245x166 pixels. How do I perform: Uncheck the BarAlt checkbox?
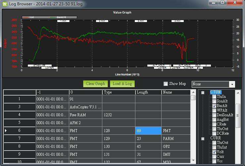(214, 106)
